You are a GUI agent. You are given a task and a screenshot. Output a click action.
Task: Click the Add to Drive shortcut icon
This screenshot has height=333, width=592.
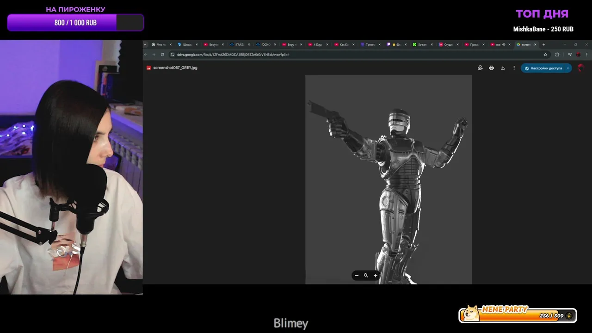pos(480,68)
